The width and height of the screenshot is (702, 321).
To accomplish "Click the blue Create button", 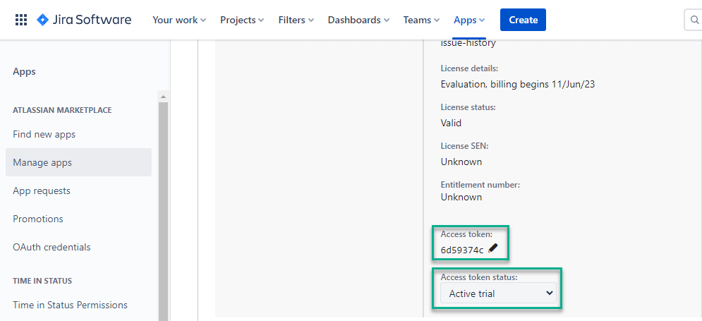I will (x=523, y=20).
